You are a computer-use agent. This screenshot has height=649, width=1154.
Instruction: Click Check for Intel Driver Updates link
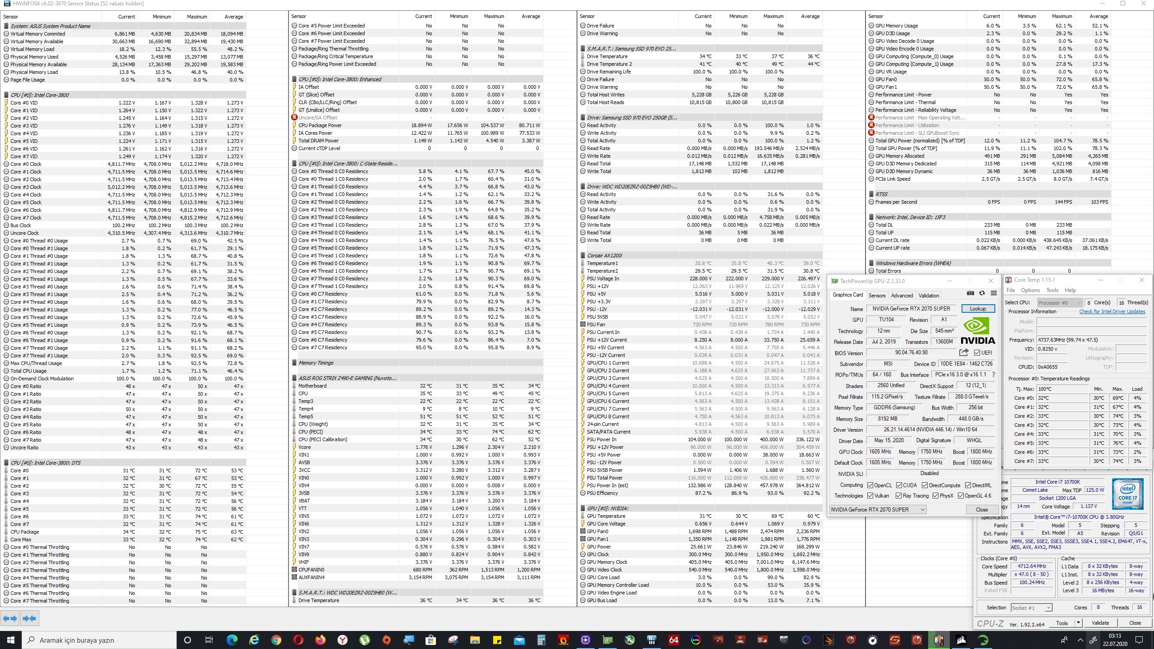point(1112,311)
